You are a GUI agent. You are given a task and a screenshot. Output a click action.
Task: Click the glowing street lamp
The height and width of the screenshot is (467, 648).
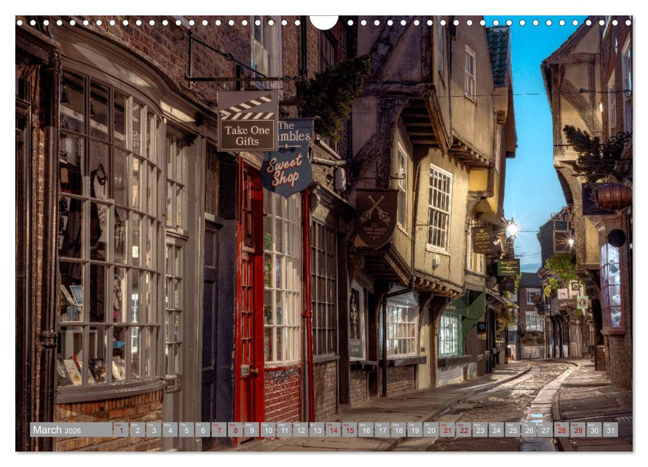coord(512,229)
